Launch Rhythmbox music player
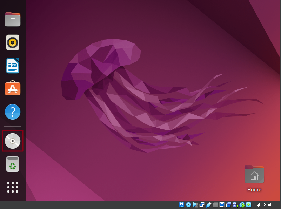 pos(13,42)
